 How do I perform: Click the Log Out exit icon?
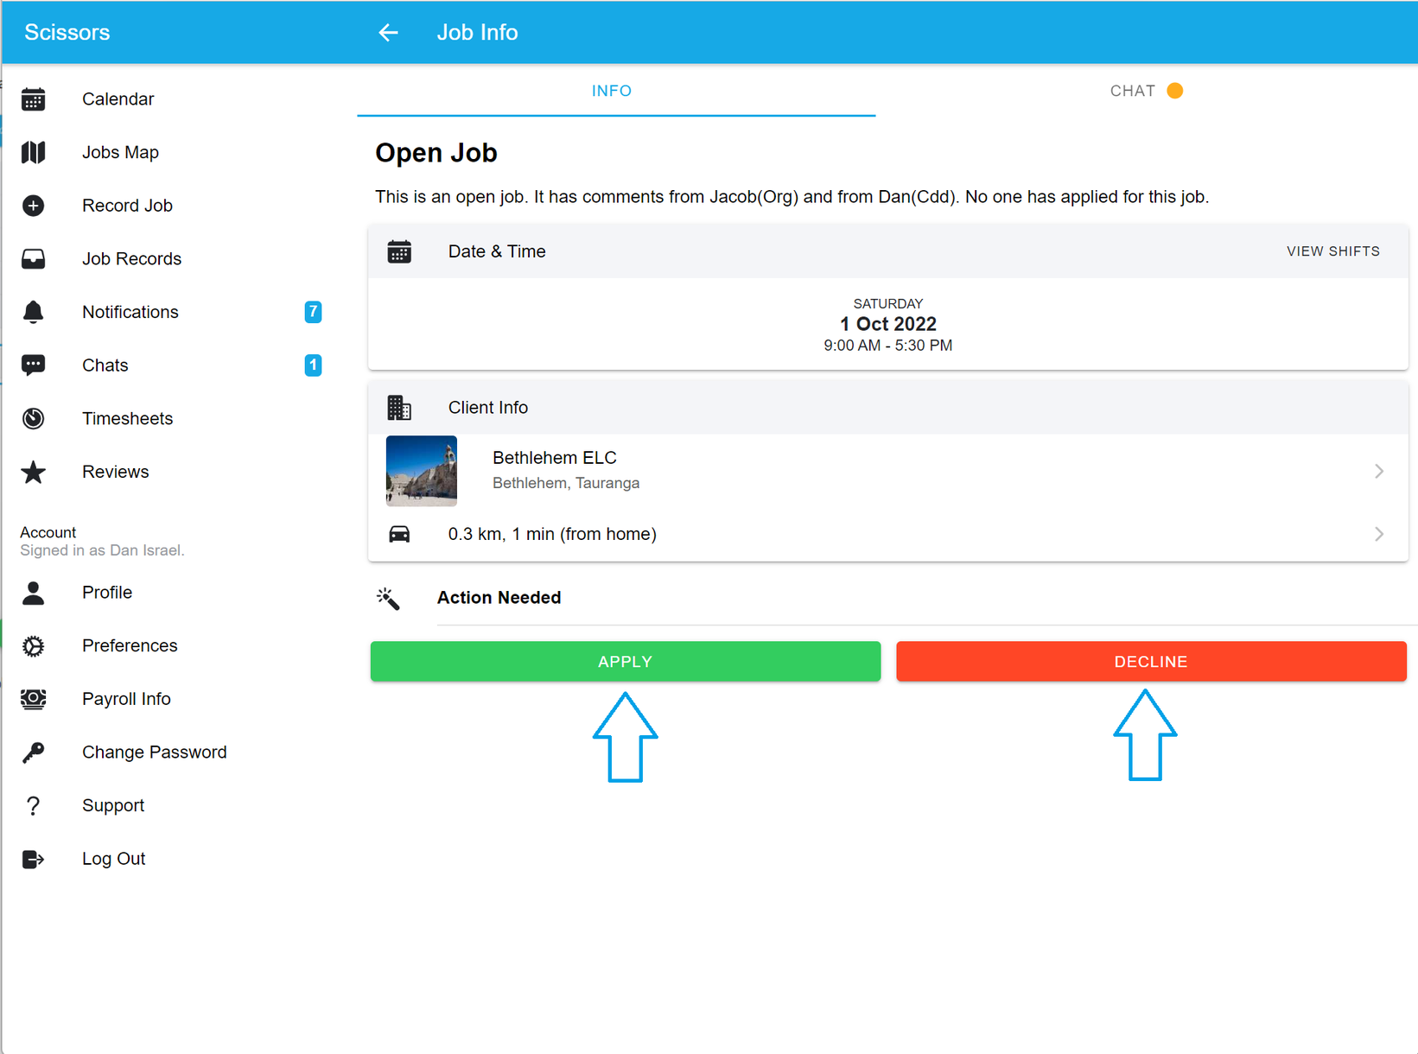tap(33, 859)
